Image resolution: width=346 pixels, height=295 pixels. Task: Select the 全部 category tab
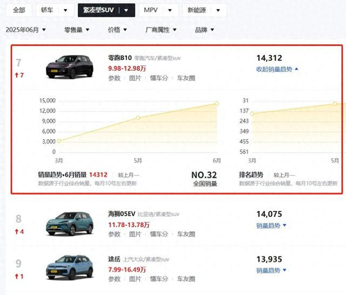pos(19,10)
